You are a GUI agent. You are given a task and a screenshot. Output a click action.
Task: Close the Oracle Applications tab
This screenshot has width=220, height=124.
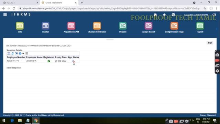tap(76, 3)
